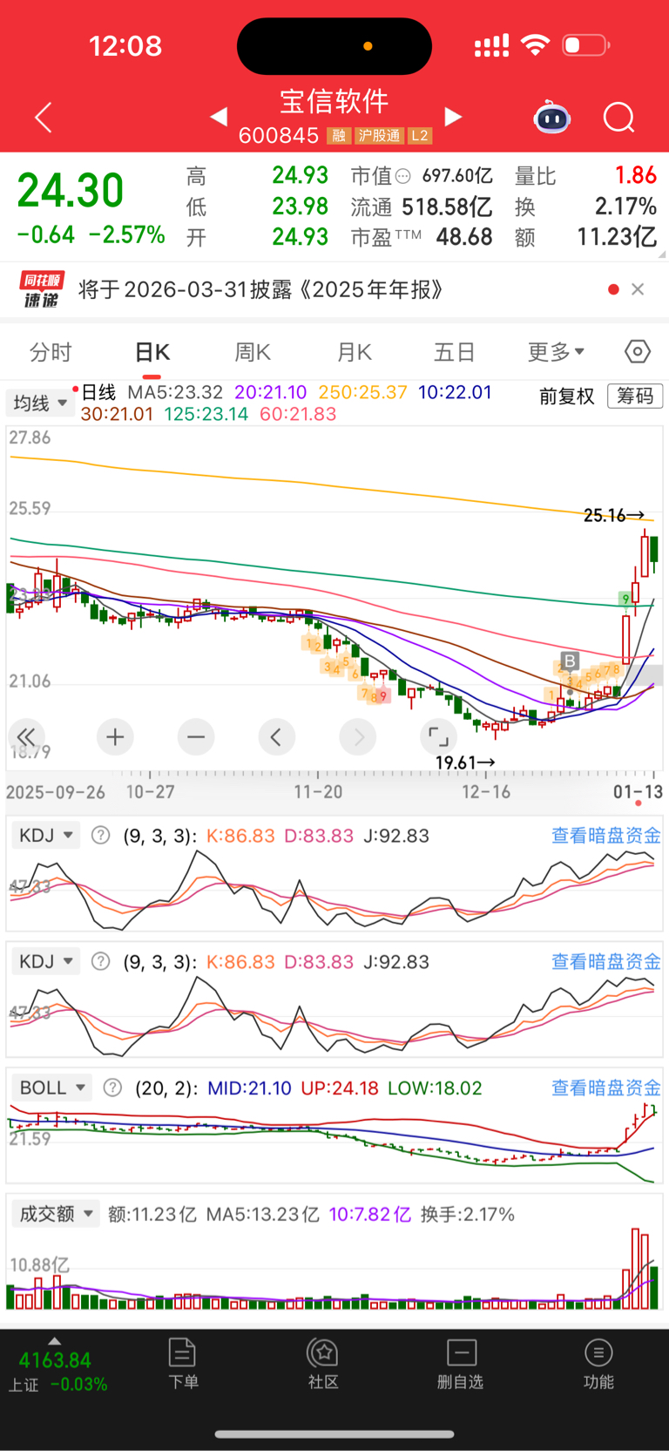This screenshot has width=669, height=1451.
Task: Switch to previous stock with left triangle
Action: (219, 116)
